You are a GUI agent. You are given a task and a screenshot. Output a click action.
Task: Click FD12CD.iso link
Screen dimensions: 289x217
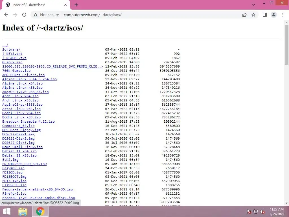[12, 173]
